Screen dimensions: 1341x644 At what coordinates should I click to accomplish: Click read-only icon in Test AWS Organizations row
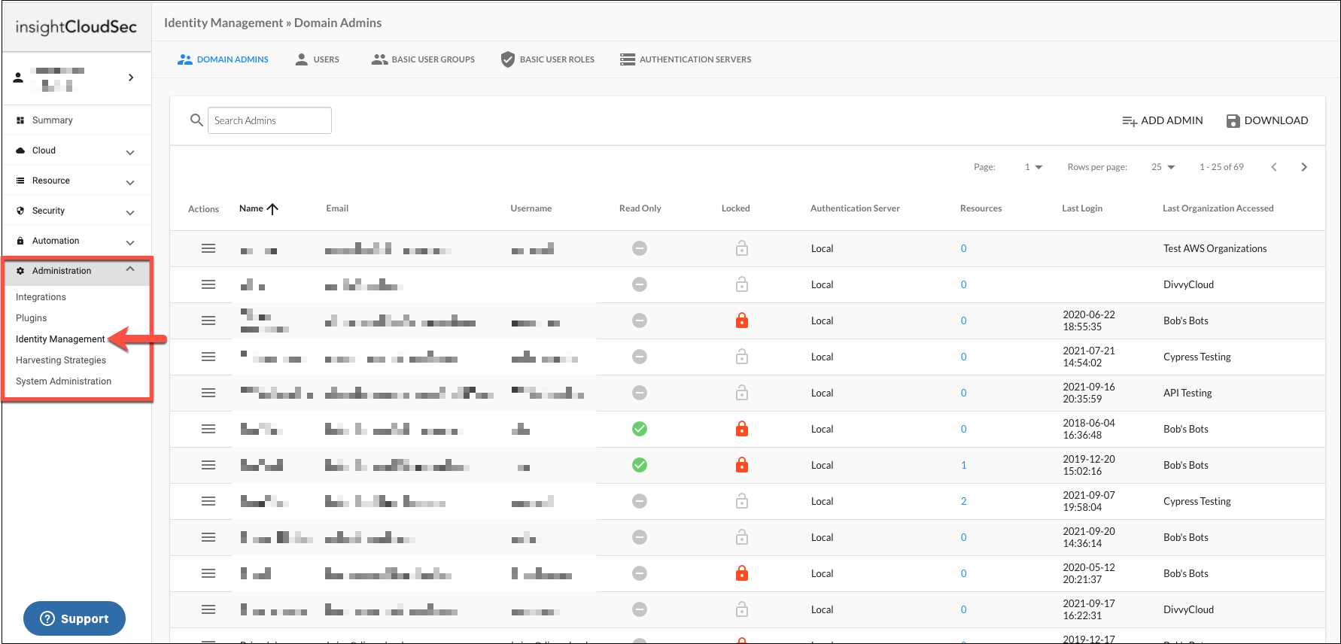point(640,248)
